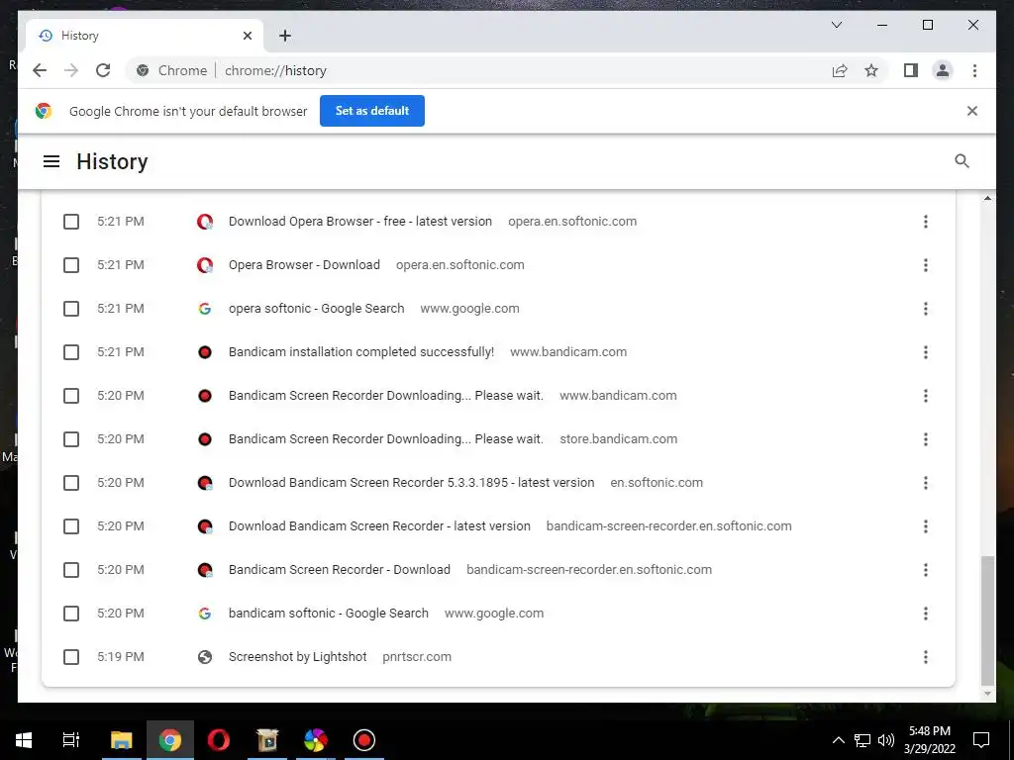Open Chrome three-dot menu
The height and width of the screenshot is (760, 1014).
[x=974, y=70]
